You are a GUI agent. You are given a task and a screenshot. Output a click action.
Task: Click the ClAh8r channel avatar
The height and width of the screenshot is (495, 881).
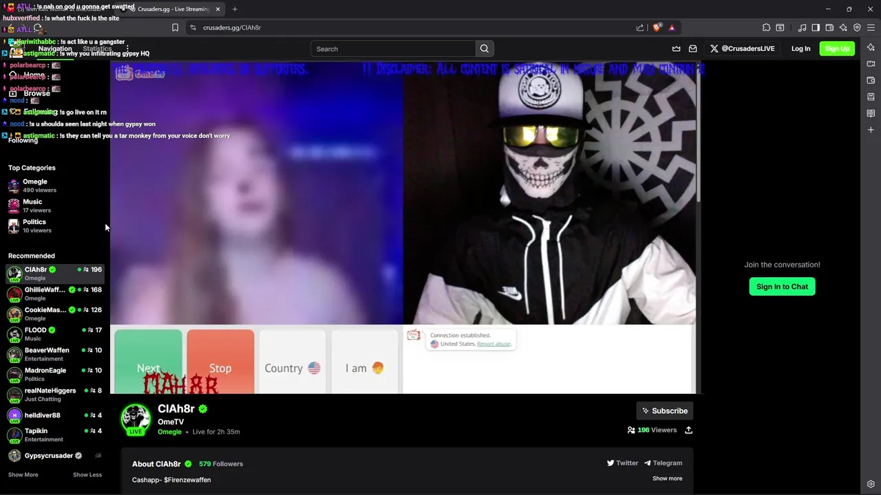coord(136,419)
